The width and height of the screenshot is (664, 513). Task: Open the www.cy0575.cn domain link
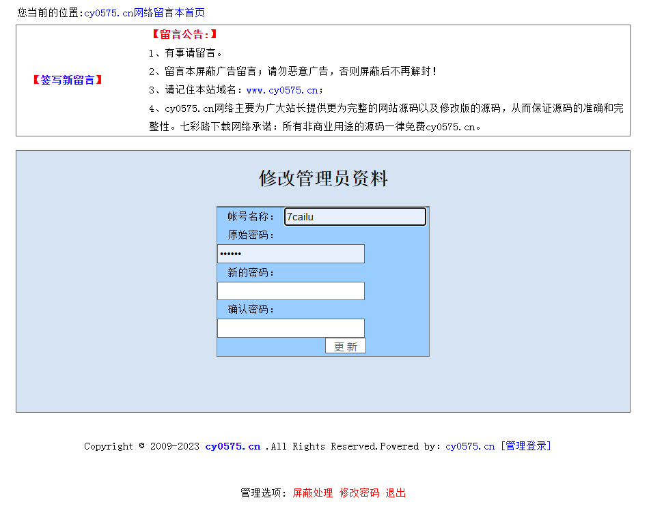pyautogui.click(x=282, y=90)
